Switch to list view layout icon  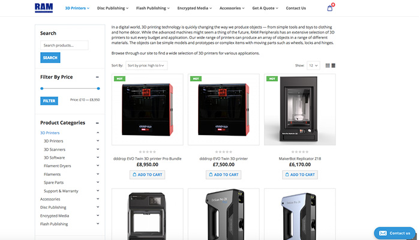pyautogui.click(x=333, y=65)
